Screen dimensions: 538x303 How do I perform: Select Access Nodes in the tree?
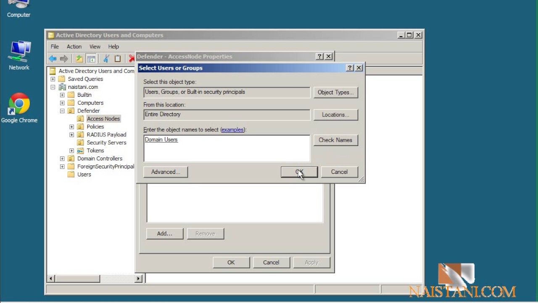pyautogui.click(x=103, y=119)
